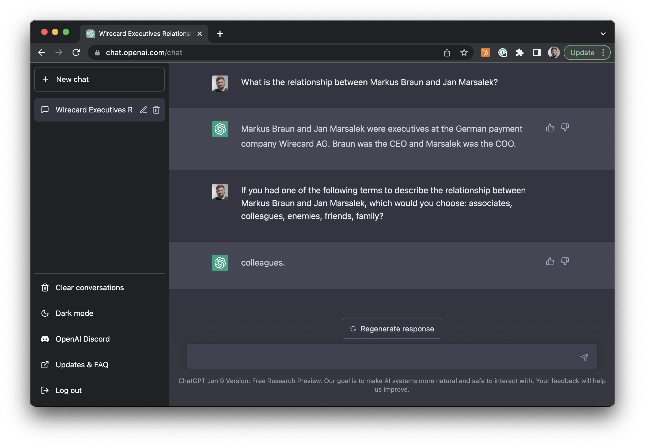The height and width of the screenshot is (446, 645).
Task: Close the Wirecard Executives Relationship tab
Action: pyautogui.click(x=199, y=34)
